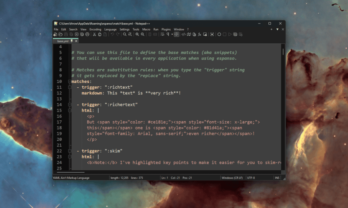
Task: Click the Open file folder icon
Action: tap(60, 34)
